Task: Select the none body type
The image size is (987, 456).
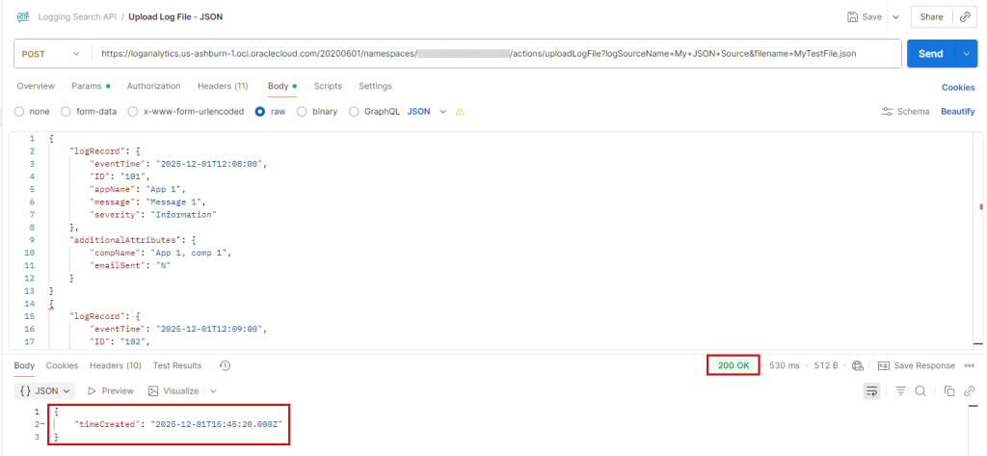Action: (x=19, y=112)
